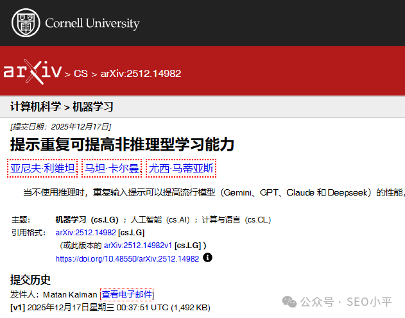Open author 马坦·卡尔曼's page
405x318 pixels.
point(112,169)
